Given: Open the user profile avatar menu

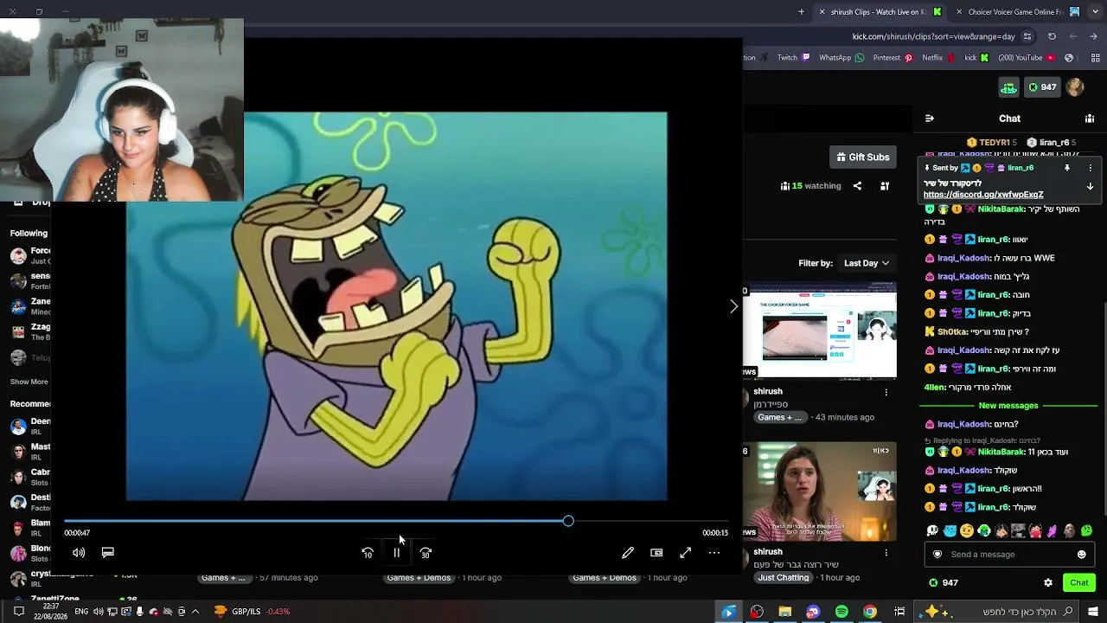Looking at the screenshot, I should click(x=1075, y=87).
